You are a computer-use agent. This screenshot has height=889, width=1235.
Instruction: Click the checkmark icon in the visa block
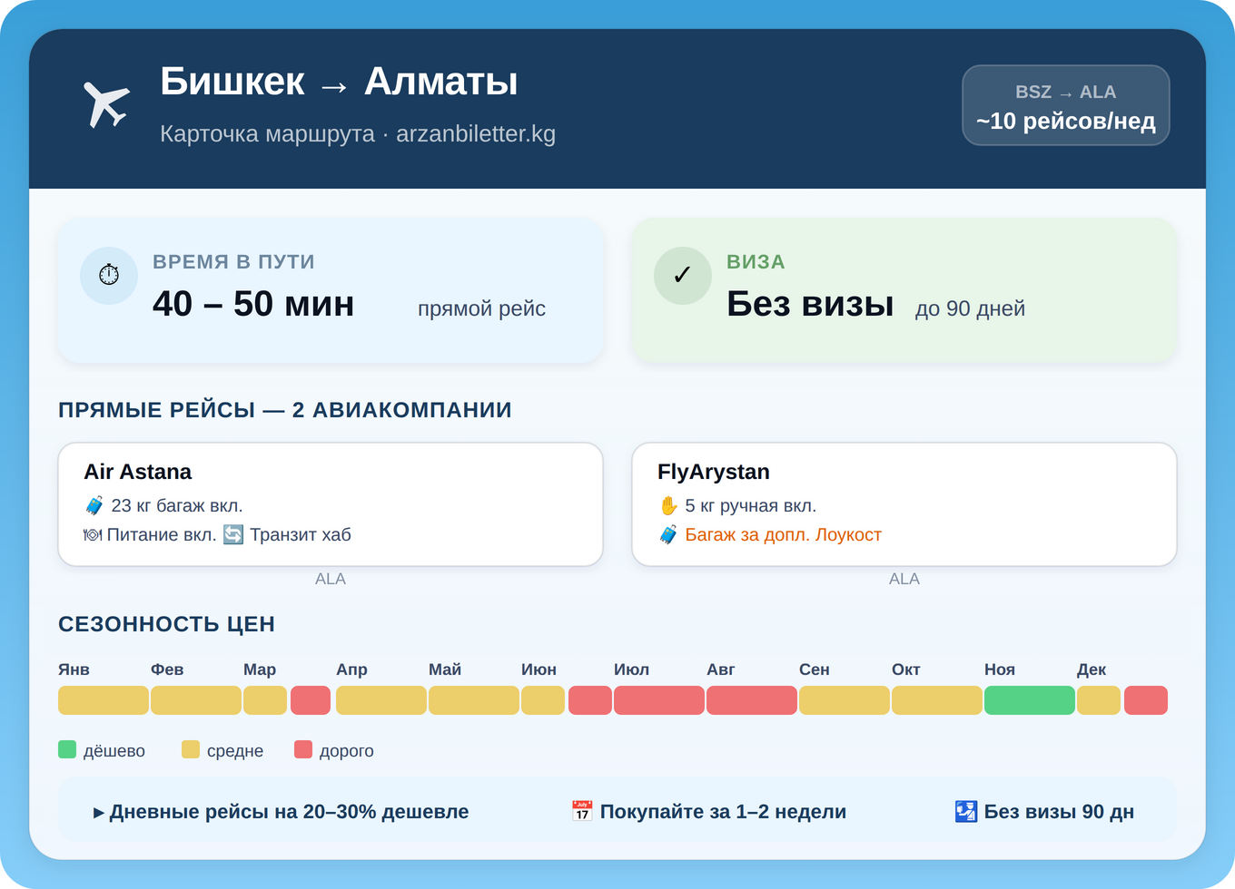tap(683, 275)
